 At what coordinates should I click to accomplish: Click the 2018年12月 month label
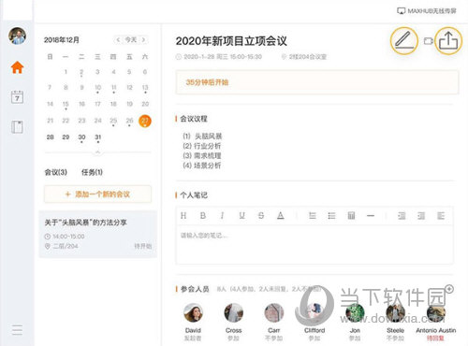coord(62,40)
